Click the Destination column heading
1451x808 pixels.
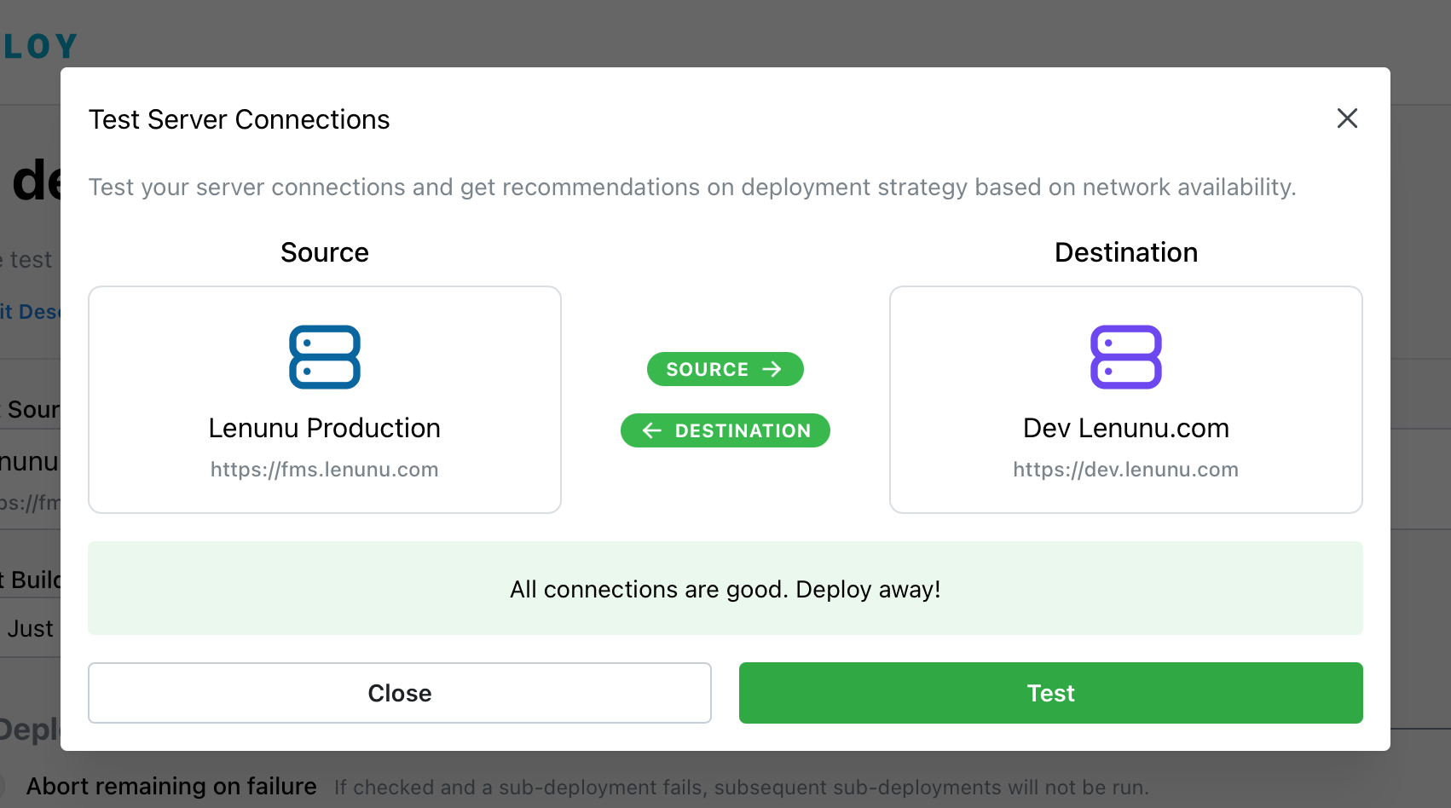point(1126,252)
